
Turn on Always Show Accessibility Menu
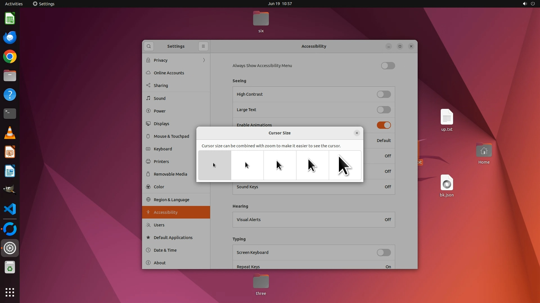coord(388,66)
